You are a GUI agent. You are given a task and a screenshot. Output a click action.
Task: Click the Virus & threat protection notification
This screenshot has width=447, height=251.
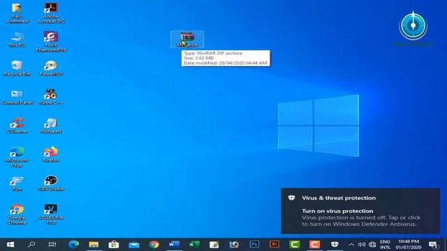tap(360, 211)
